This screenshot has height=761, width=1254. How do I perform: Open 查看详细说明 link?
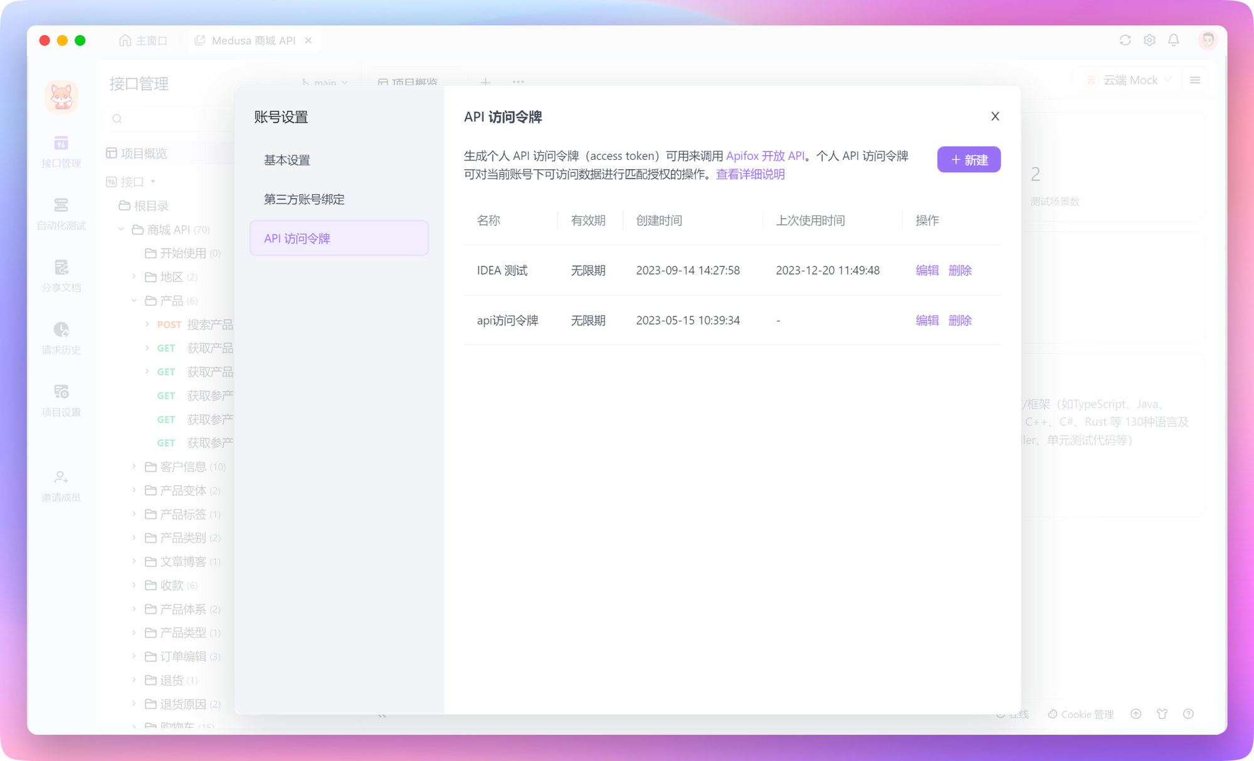coord(751,174)
